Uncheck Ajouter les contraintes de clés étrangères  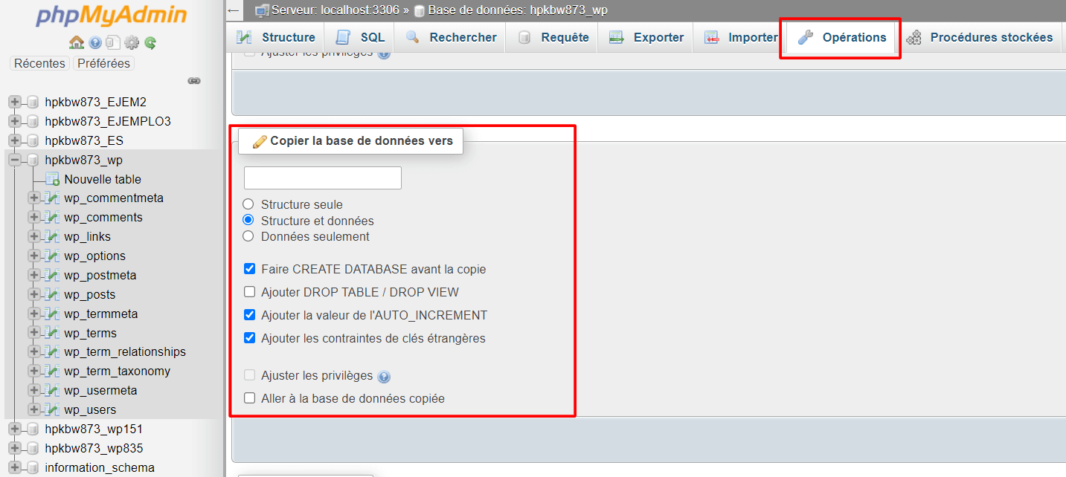point(250,338)
